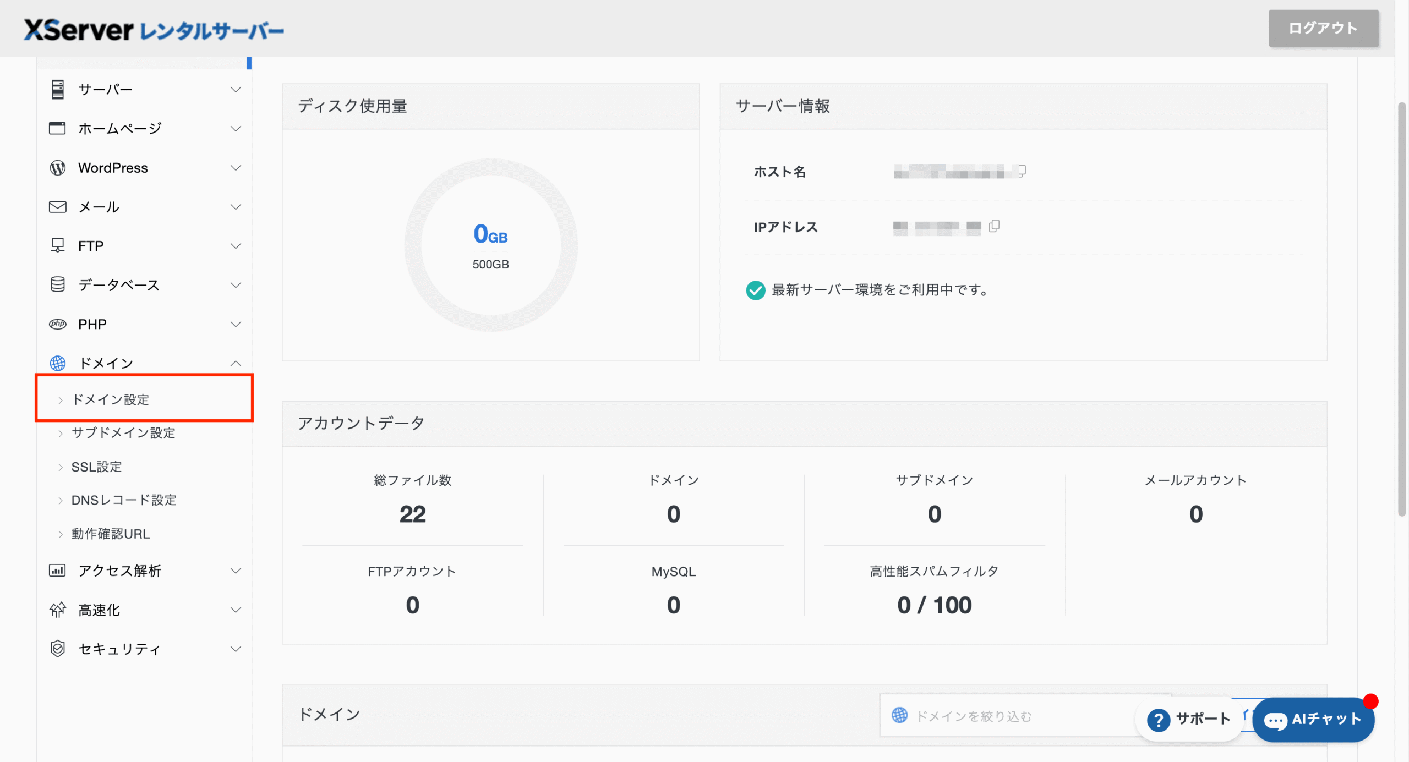This screenshot has width=1409, height=762.
Task: Click the IPアドレス label
Action: click(785, 227)
